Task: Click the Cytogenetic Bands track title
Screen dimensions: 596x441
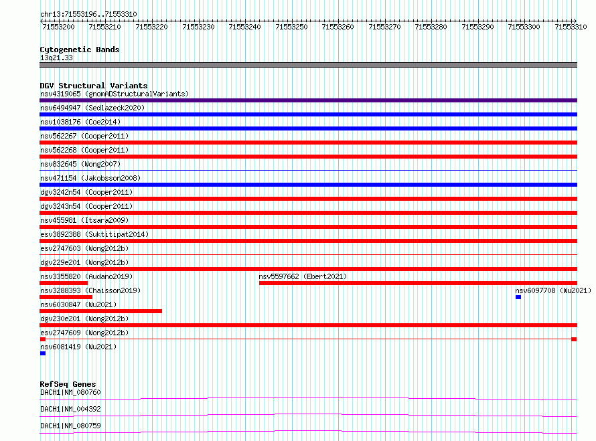Action: tap(80, 50)
